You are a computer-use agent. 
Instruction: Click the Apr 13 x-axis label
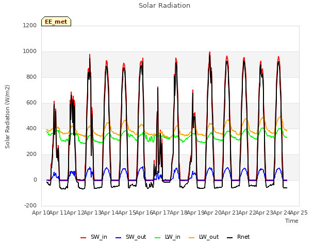(x=92, y=213)
